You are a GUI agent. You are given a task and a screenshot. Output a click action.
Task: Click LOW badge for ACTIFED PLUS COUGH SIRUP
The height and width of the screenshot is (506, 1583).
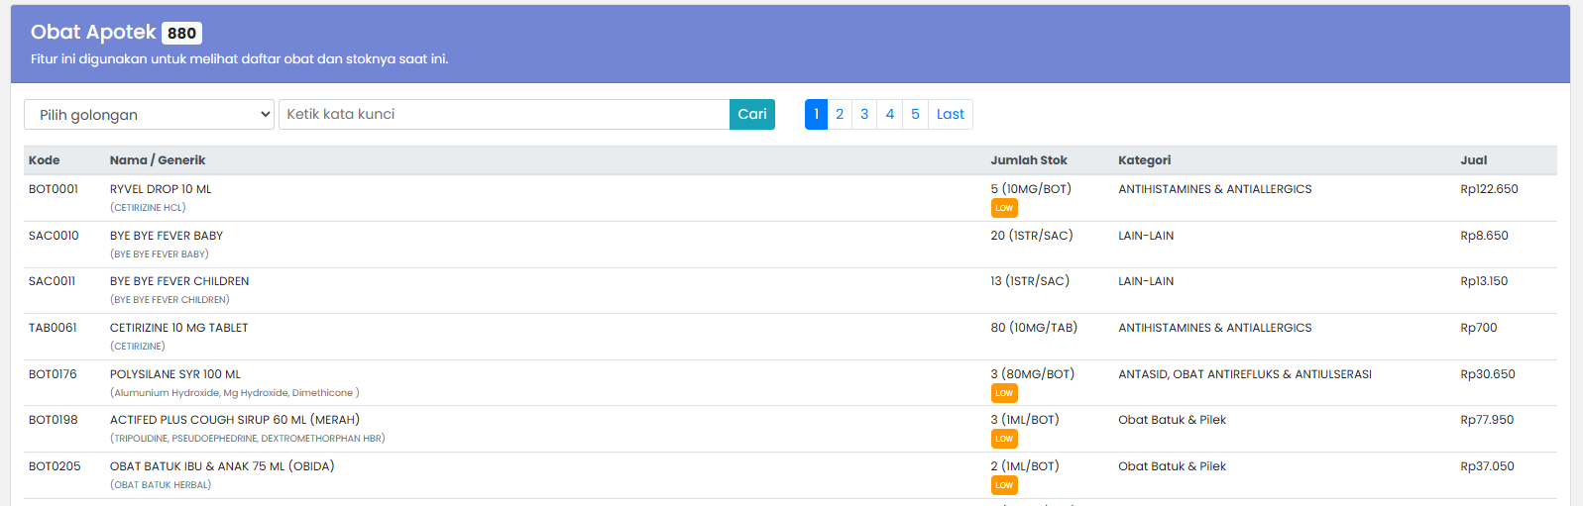coord(1004,439)
